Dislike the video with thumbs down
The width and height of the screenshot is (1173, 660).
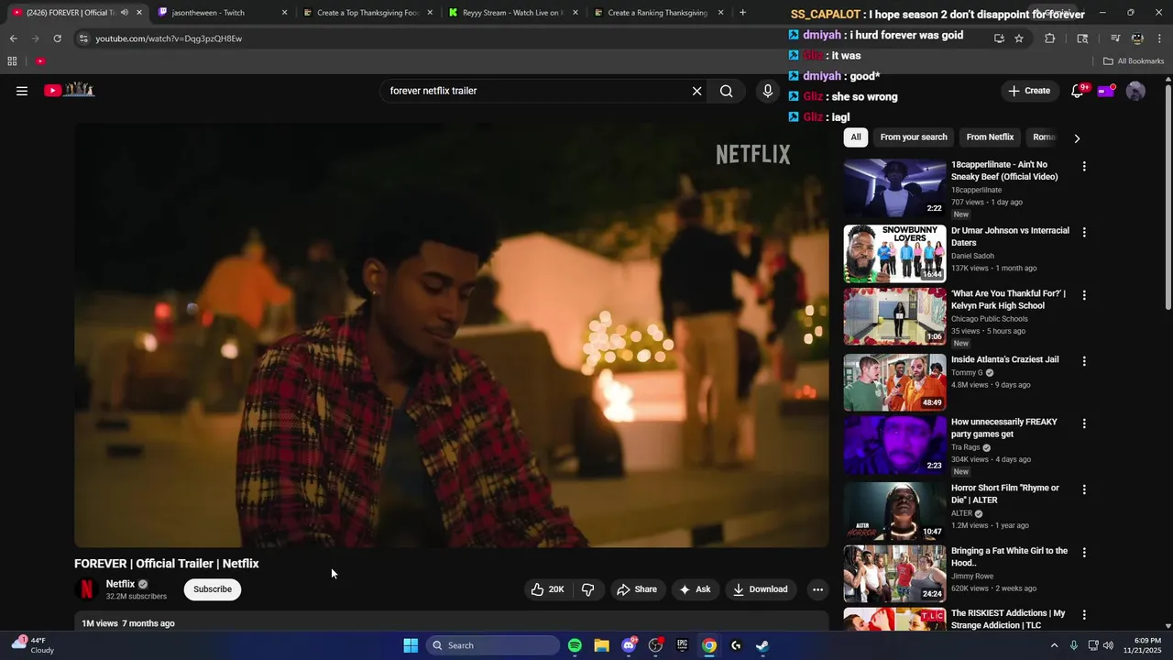click(588, 589)
